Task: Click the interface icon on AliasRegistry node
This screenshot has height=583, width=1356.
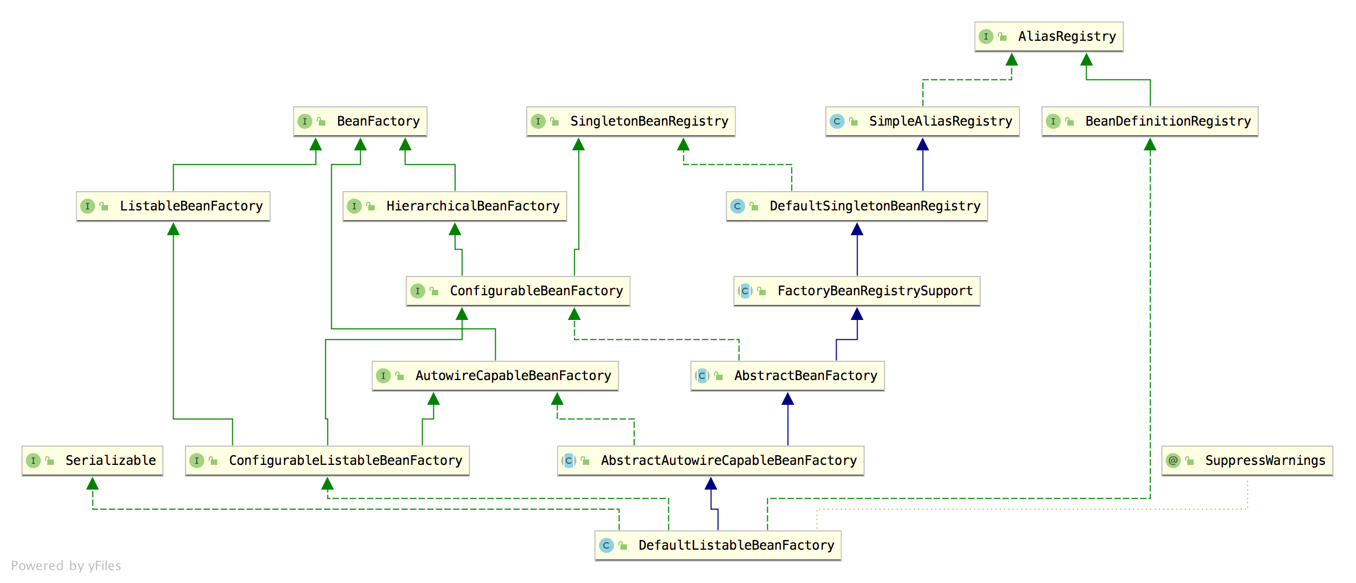Action: click(x=986, y=37)
